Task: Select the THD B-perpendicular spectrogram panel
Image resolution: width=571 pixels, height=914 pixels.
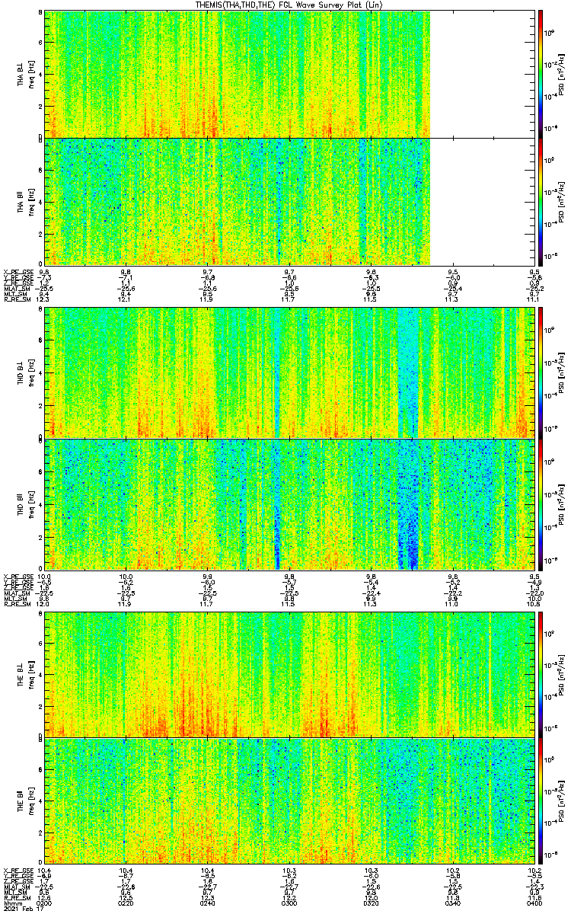Action: click(291, 372)
